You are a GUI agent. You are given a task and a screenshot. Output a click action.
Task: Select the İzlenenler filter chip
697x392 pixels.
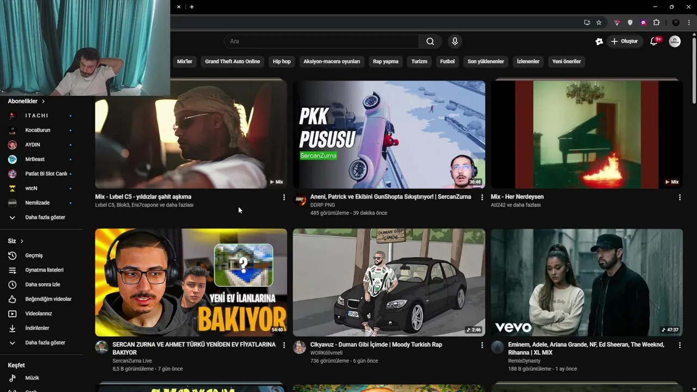[528, 62]
